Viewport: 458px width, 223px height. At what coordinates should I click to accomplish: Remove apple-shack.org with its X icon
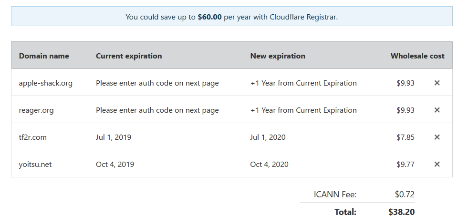pyautogui.click(x=437, y=83)
